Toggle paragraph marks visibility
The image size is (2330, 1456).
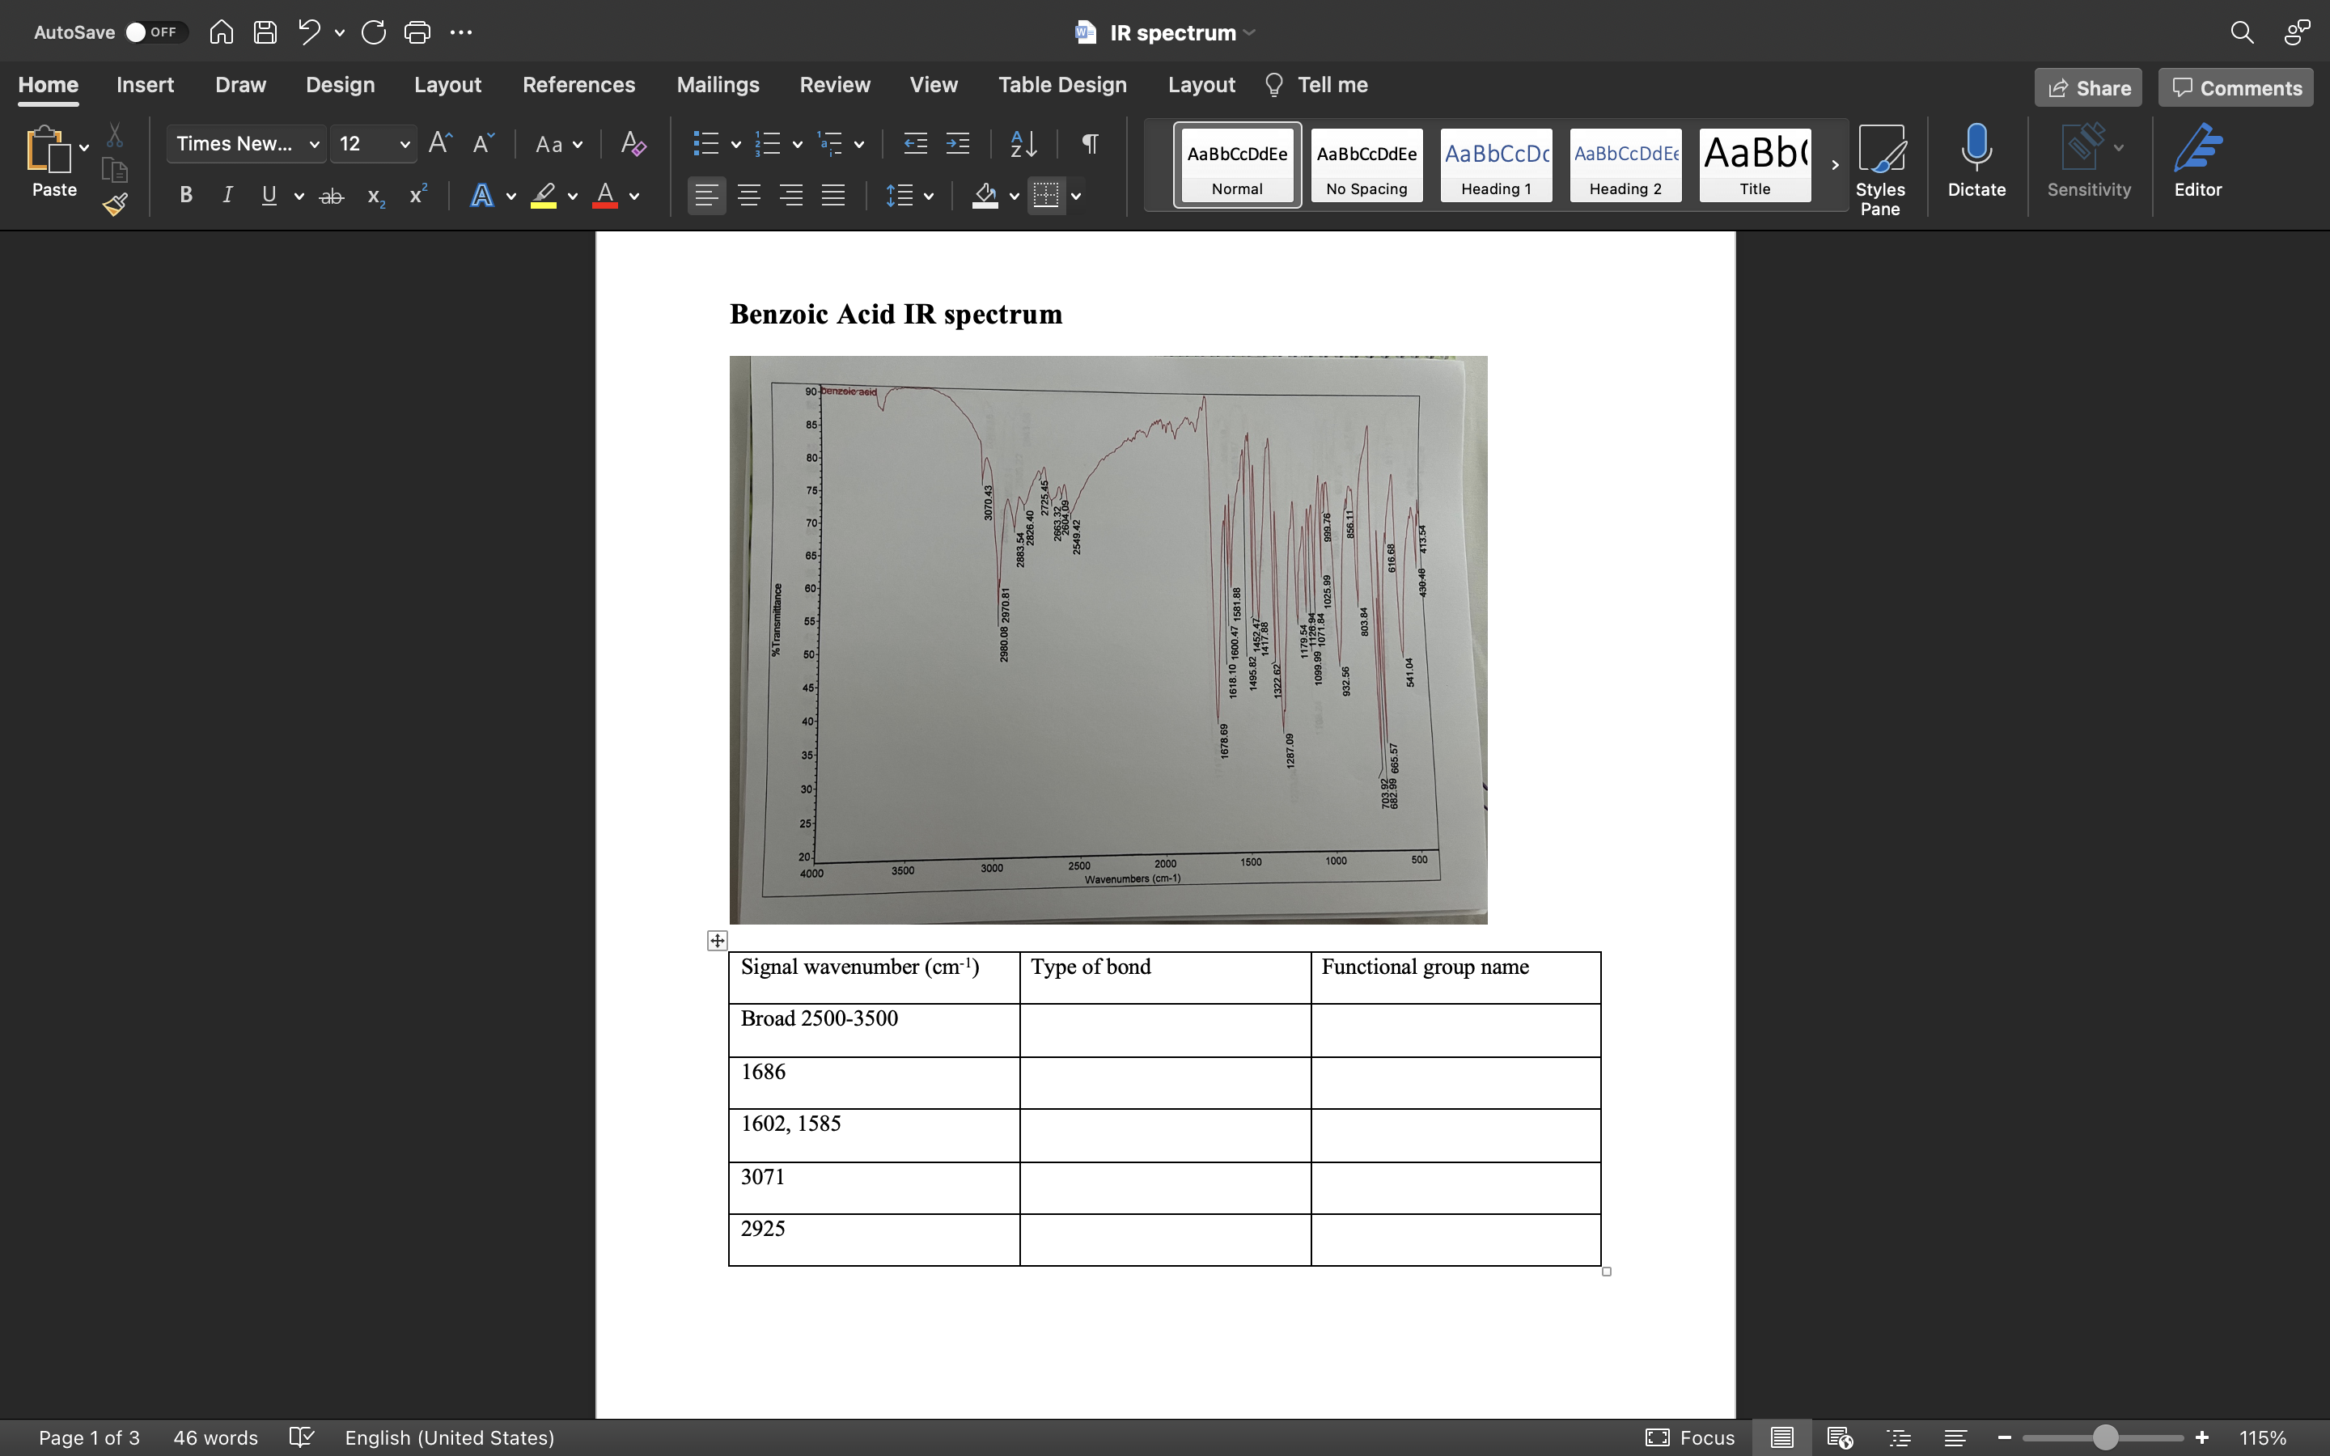(1089, 143)
